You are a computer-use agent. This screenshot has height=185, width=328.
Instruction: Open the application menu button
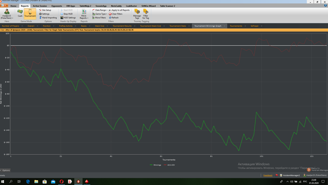(4, 6)
